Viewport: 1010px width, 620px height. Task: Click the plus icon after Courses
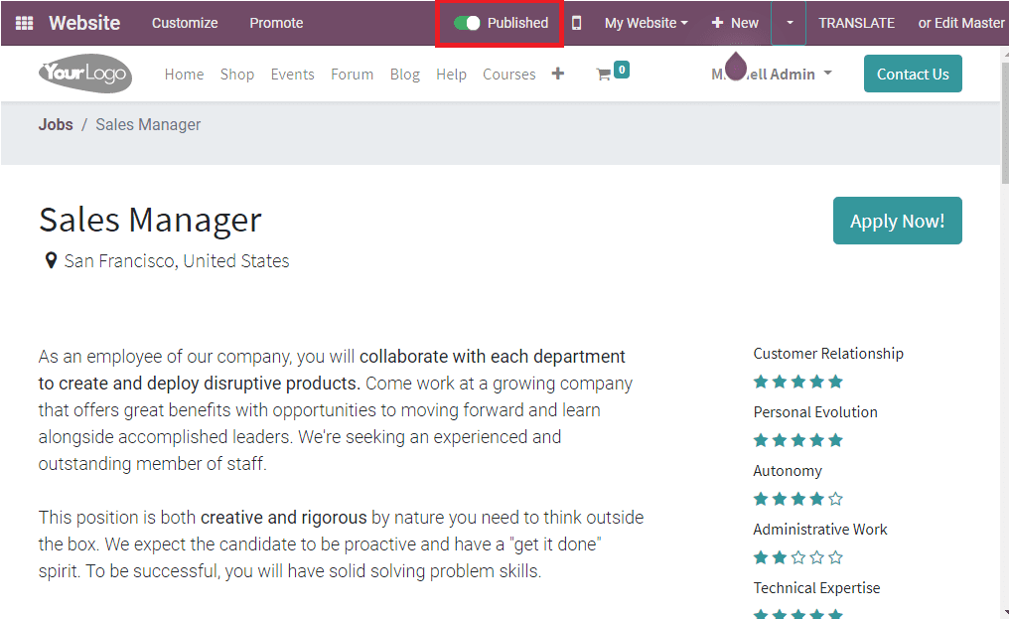click(558, 74)
